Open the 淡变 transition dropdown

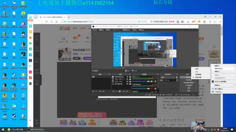168,77
